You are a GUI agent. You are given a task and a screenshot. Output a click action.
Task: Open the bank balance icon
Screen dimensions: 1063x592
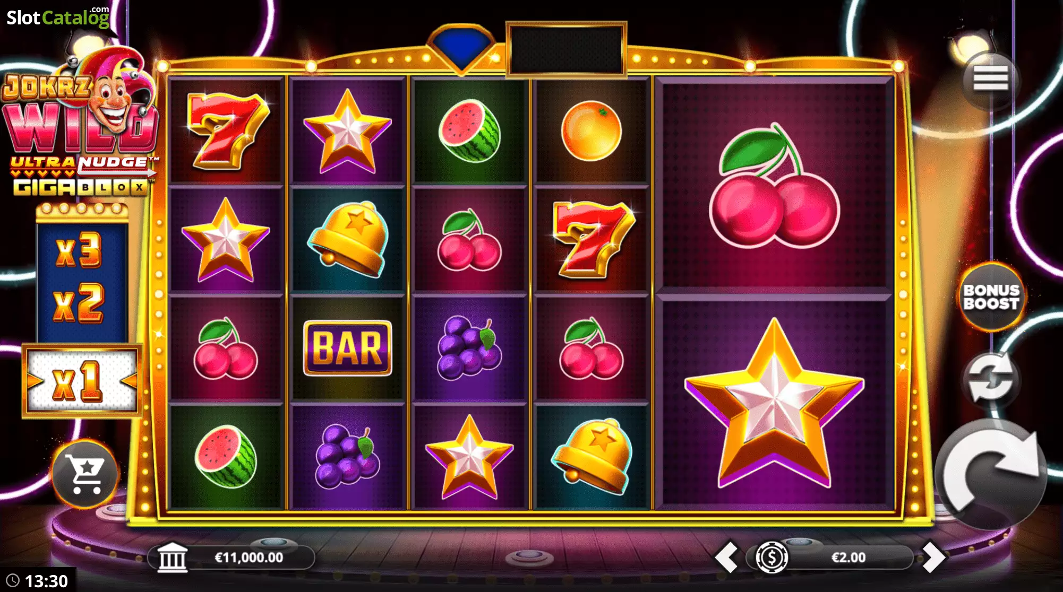tap(173, 558)
